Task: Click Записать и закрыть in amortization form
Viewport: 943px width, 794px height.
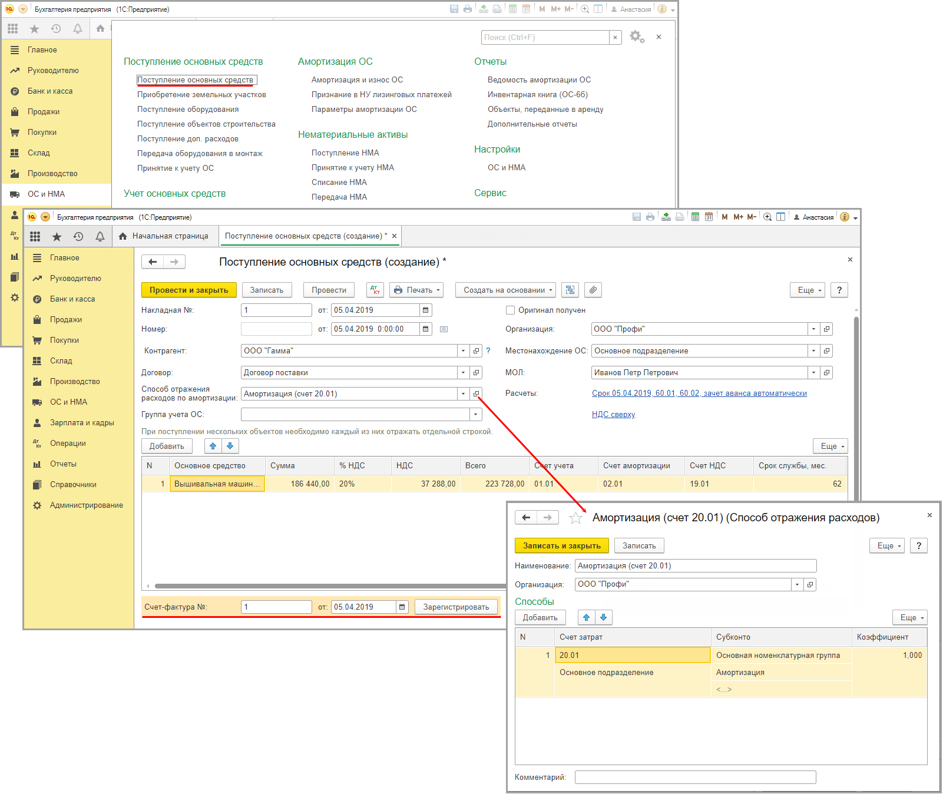Action: tap(562, 545)
